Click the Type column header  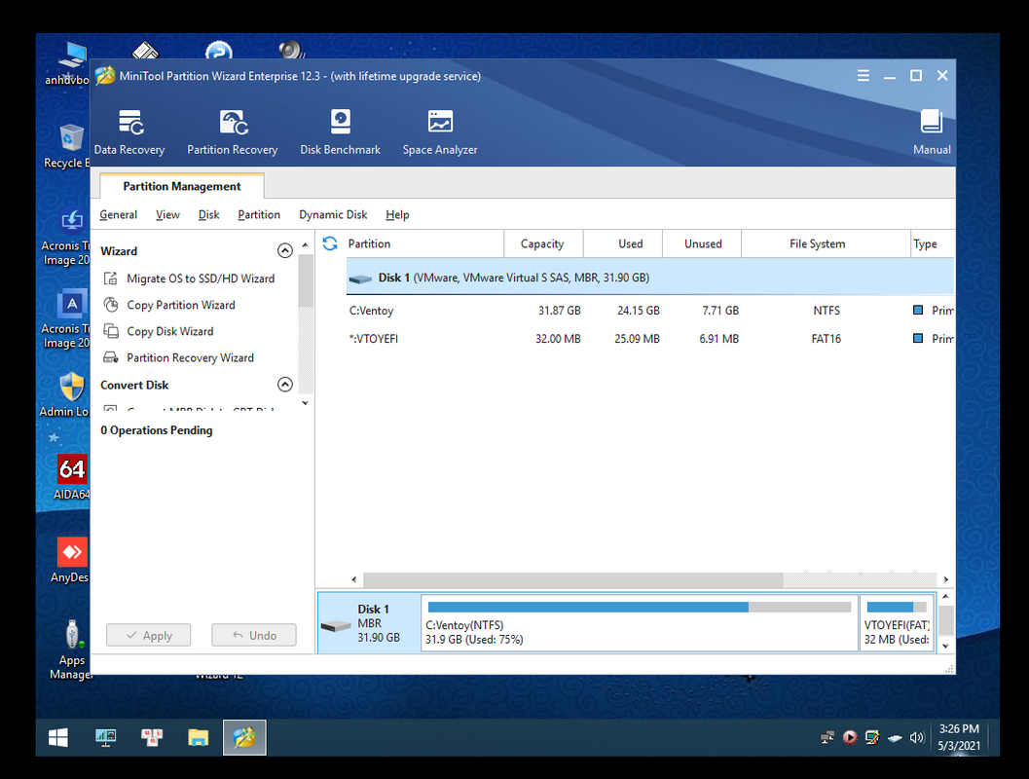tap(932, 243)
